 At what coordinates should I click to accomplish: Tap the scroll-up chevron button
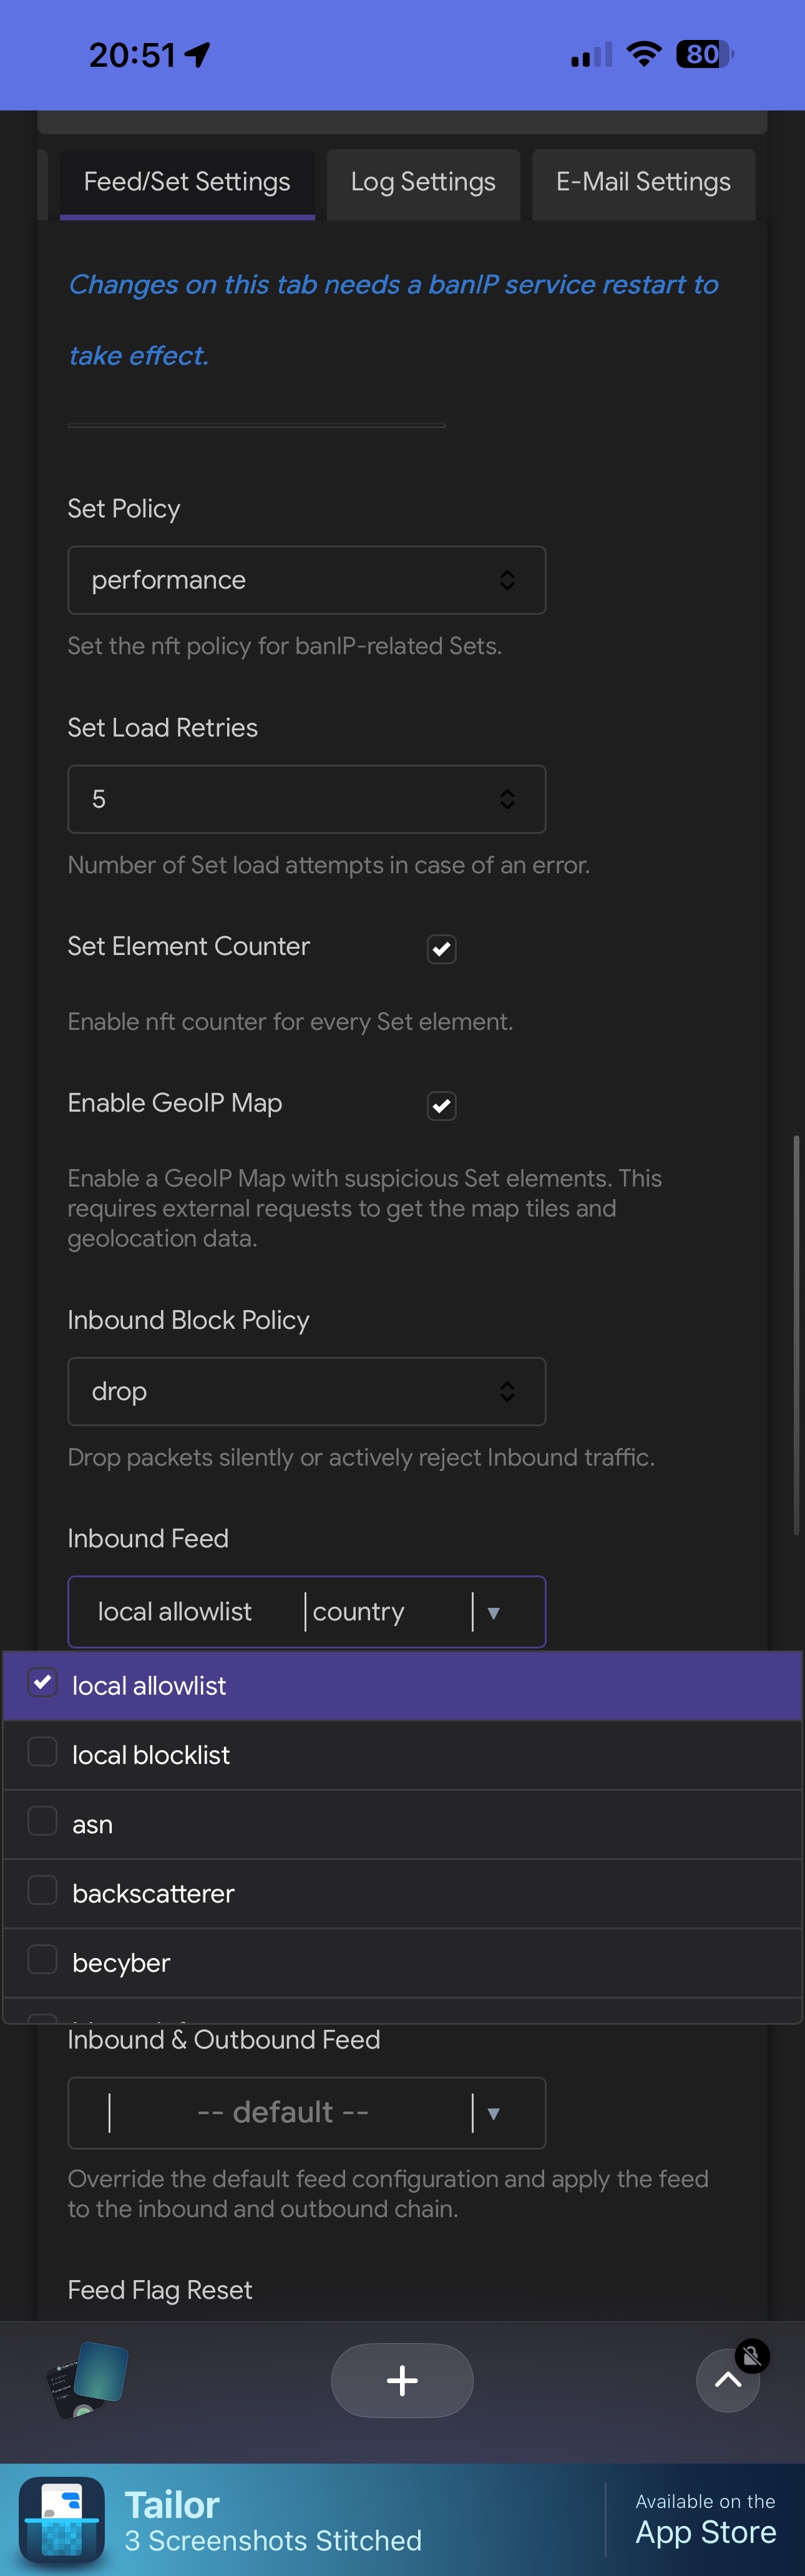(727, 2380)
